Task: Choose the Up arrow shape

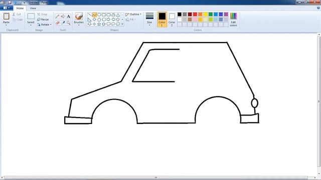Action: pyautogui.click(x=118, y=19)
